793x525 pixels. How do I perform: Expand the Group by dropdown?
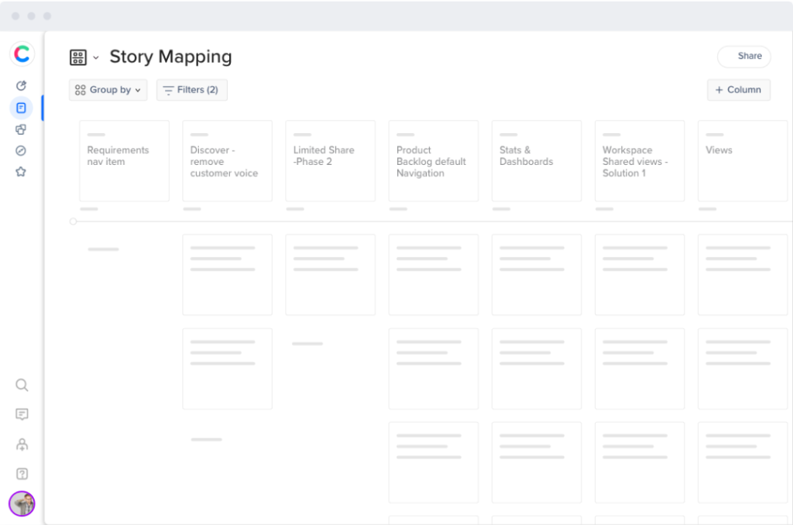click(x=108, y=90)
